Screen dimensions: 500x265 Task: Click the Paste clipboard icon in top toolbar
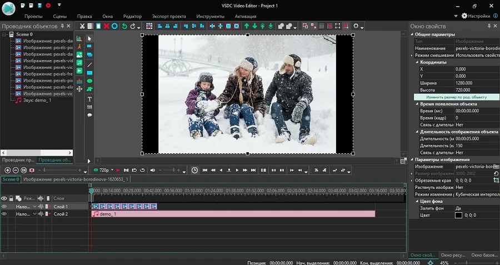point(98,26)
